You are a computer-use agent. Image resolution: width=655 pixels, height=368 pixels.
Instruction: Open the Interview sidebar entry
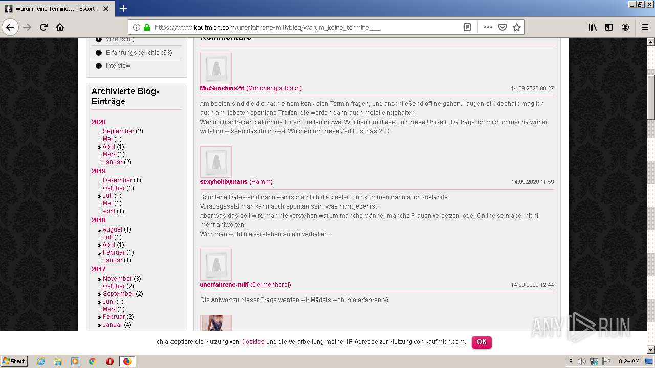[118, 66]
